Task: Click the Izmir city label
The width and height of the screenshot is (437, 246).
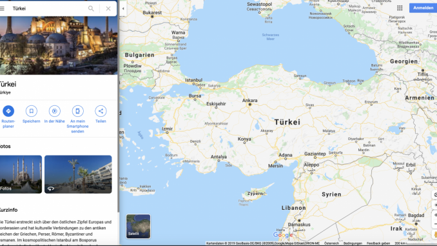Action: [167, 129]
